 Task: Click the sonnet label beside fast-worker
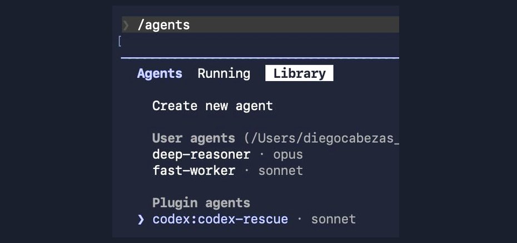click(281, 171)
